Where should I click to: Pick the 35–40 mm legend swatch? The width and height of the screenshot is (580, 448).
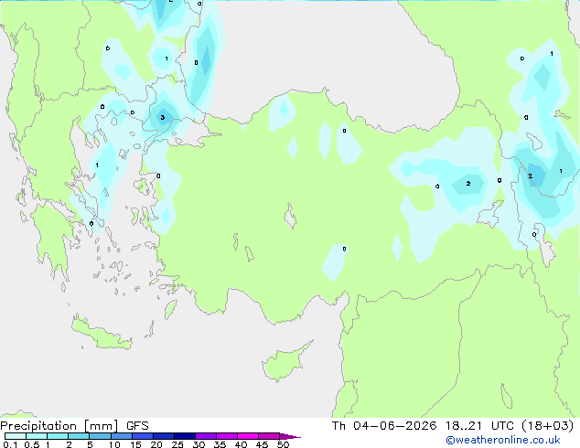point(227,436)
